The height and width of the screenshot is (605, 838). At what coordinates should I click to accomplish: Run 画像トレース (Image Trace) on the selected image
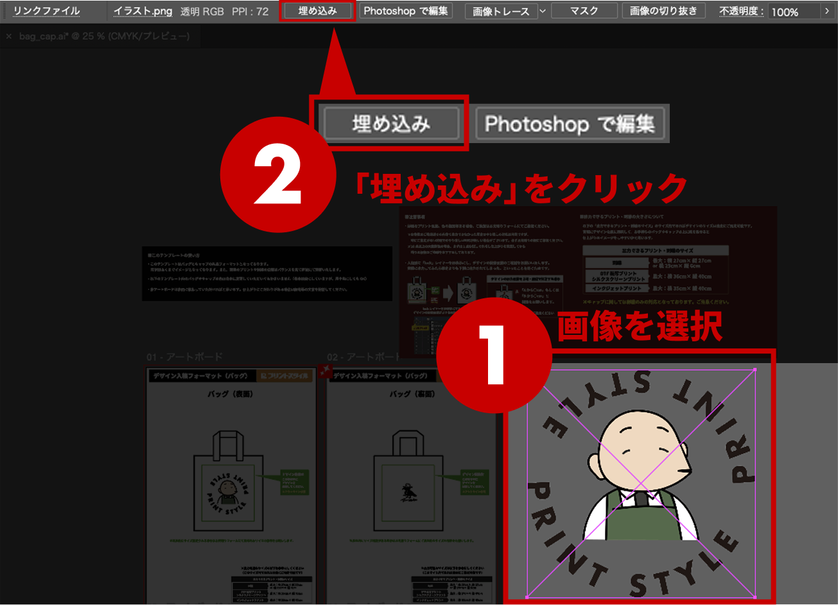point(502,10)
